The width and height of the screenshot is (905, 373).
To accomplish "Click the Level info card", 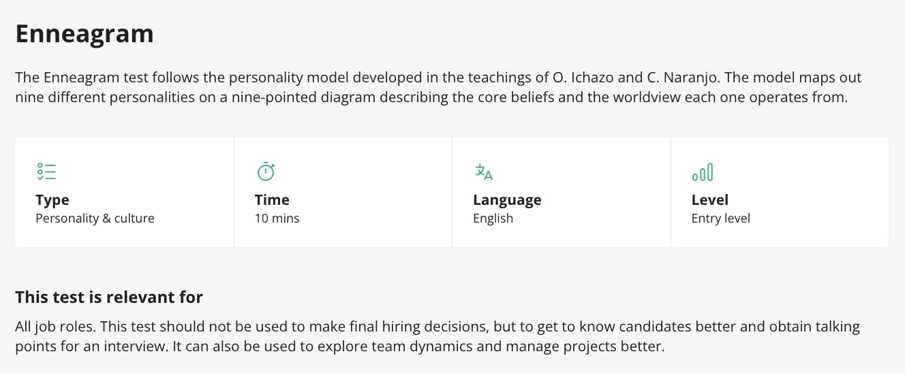I will tap(780, 193).
